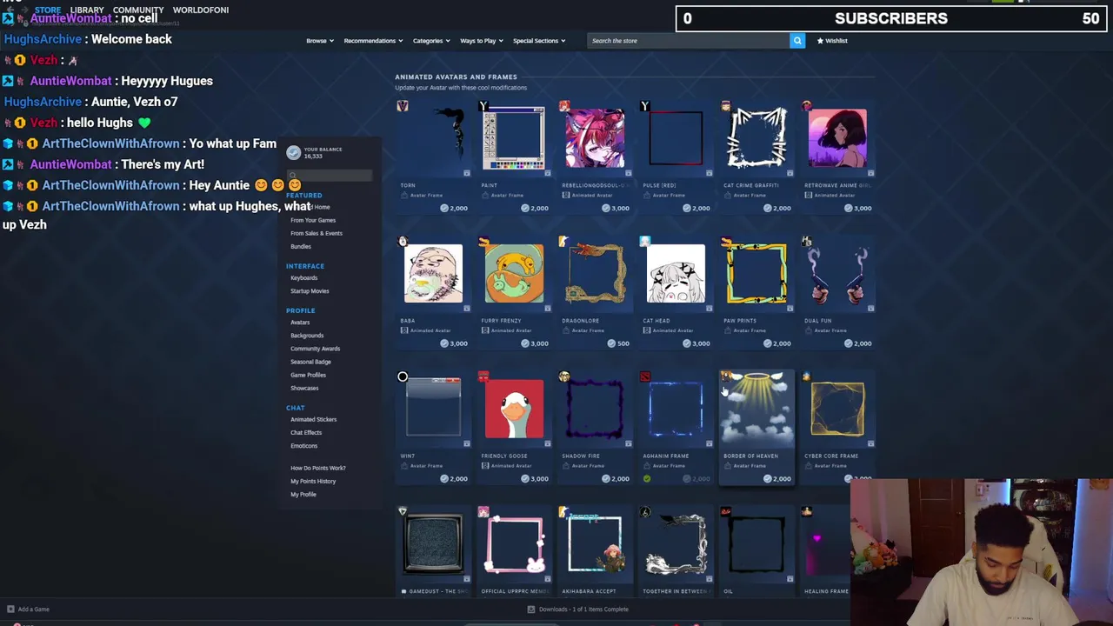Select Seasonal Badge in sidebar
Viewport: 1113px width, 626px height.
[x=310, y=362]
